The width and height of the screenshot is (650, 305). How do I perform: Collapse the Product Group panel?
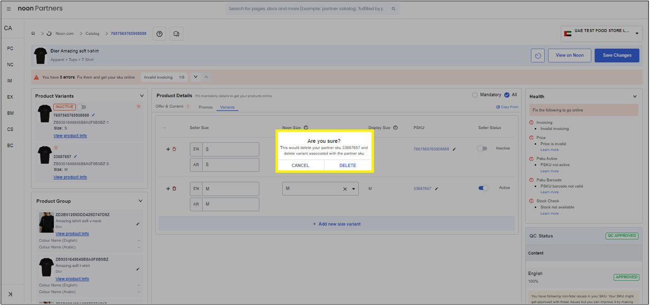click(x=141, y=201)
